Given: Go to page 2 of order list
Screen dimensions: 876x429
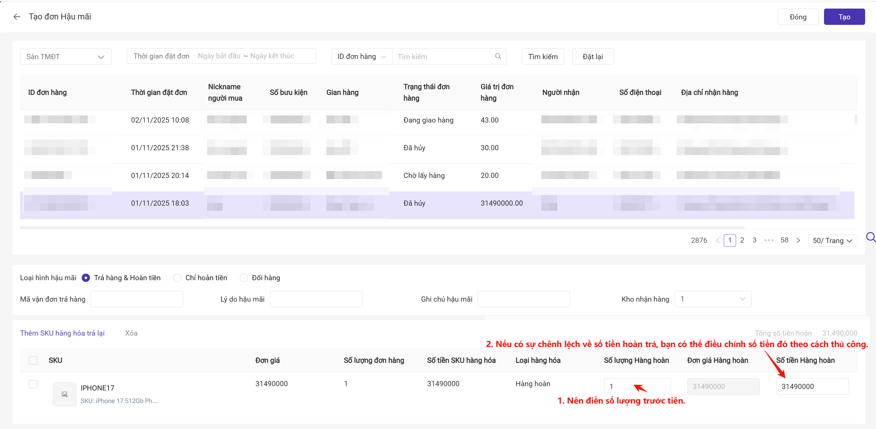Looking at the screenshot, I should click(742, 240).
